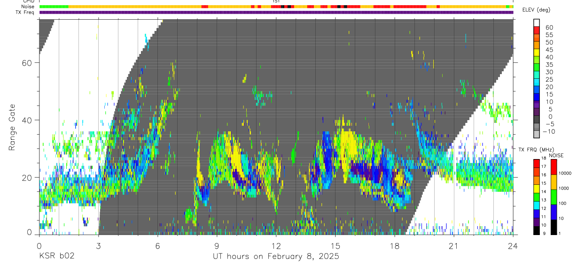Click the '25' value on the ELEV scale
577x266 pixels.
click(549, 79)
